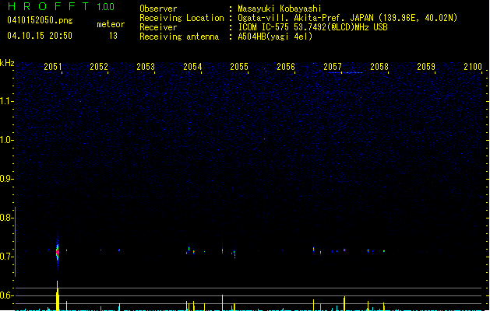Select observer name Masayuki Kobayashi
The width and height of the screenshot is (490, 311).
[x=280, y=9]
